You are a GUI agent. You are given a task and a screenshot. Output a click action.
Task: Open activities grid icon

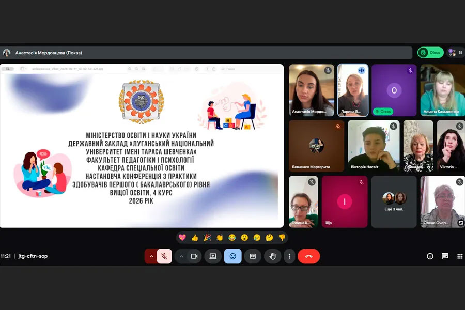[x=460, y=256]
